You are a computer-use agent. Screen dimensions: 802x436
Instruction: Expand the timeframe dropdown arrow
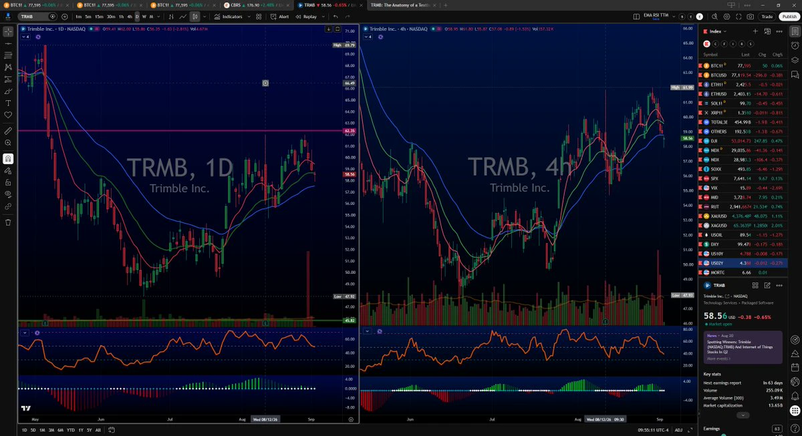click(158, 16)
